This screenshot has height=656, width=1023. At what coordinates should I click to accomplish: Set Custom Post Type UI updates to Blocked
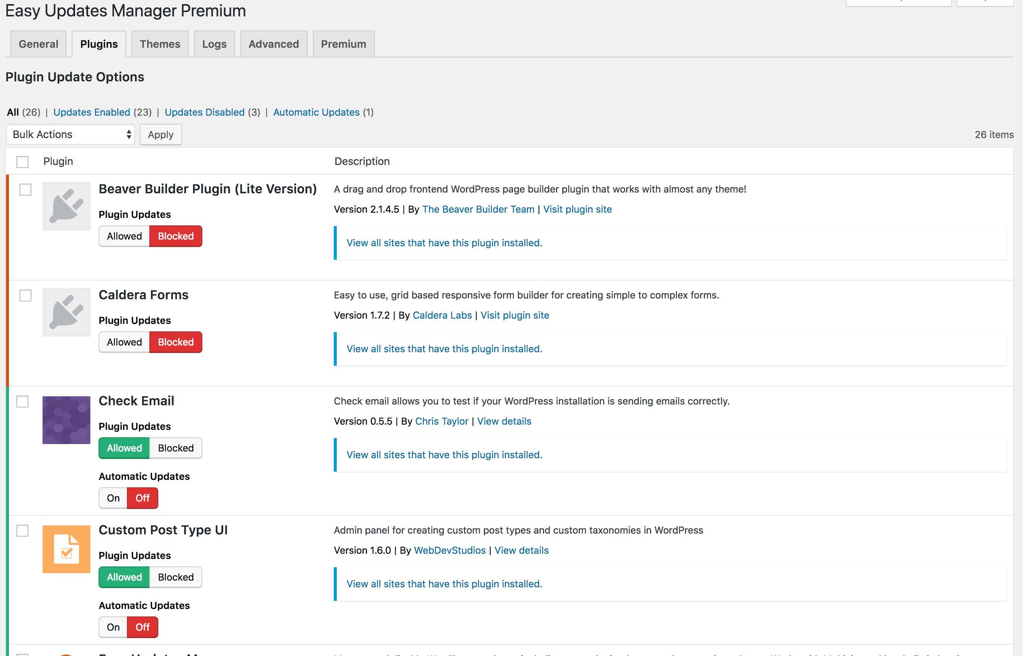[175, 577]
